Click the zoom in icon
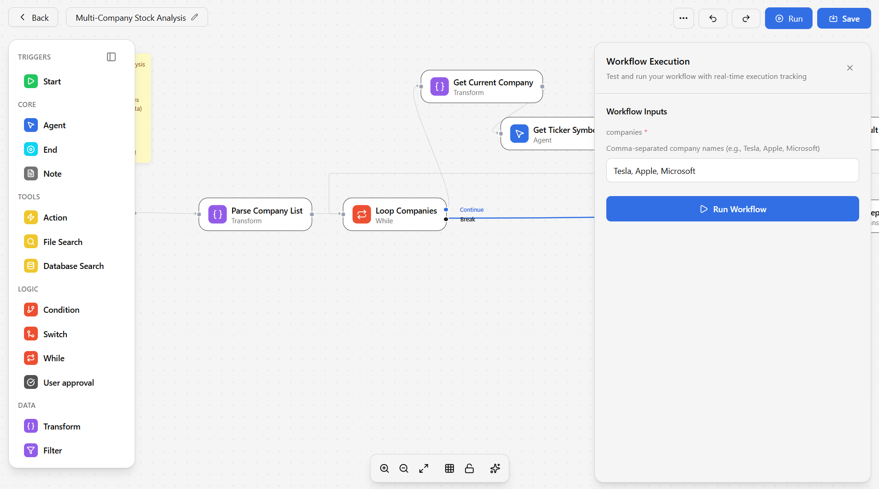The width and height of the screenshot is (879, 489). 384,469
